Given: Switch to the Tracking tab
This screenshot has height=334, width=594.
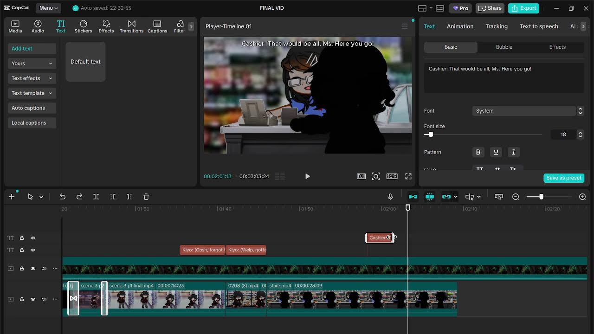Looking at the screenshot, I should [497, 26].
